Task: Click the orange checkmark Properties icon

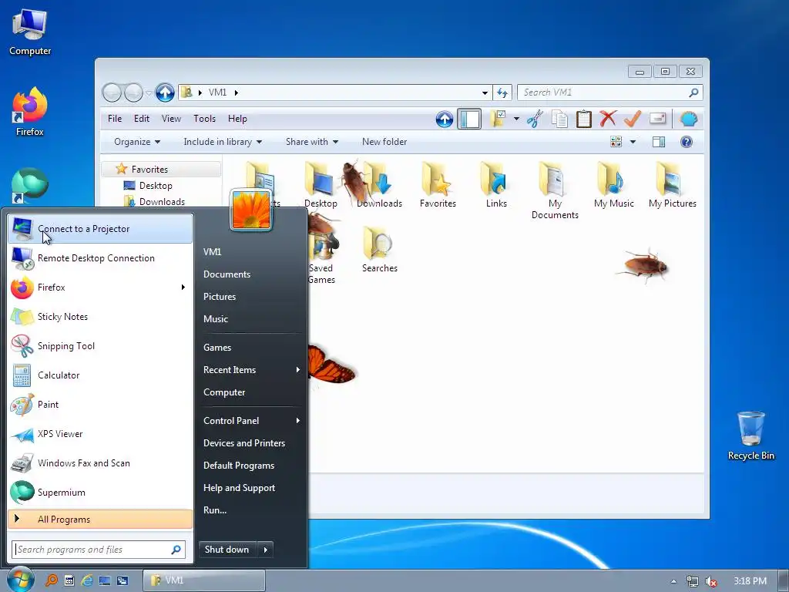Action: [x=633, y=119]
